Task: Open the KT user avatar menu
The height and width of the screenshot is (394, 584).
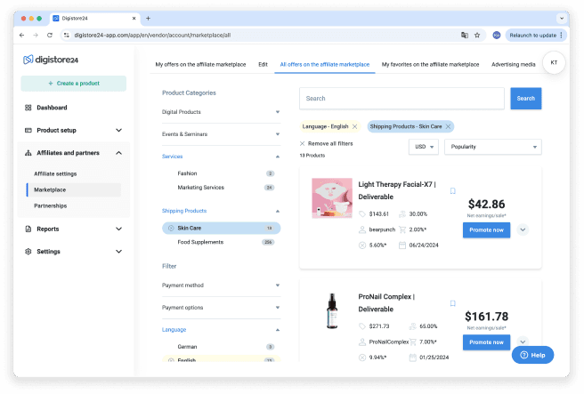Action: tap(554, 62)
